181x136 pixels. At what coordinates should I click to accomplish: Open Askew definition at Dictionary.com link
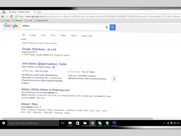tap(45, 90)
